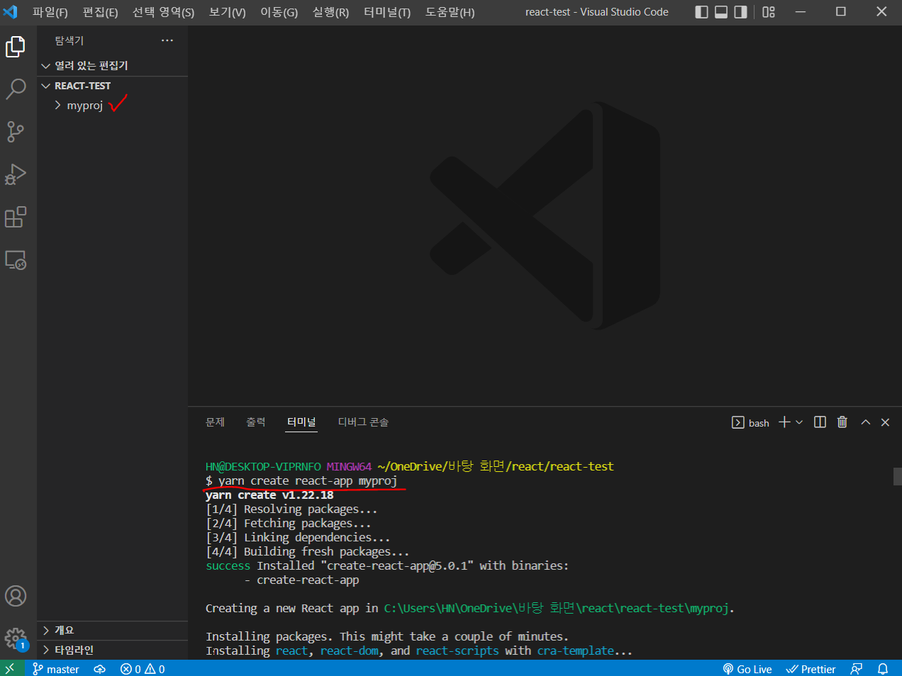Select the bash terminal label
Screen dimensions: 902x676
750,422
